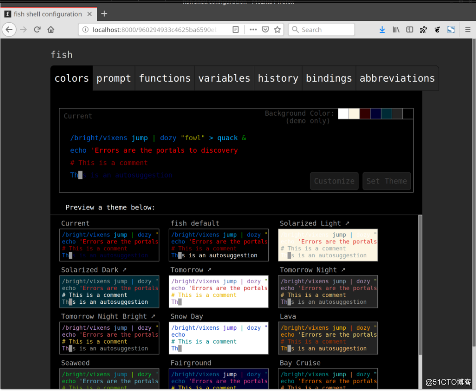Show site information icon in address bar

click(86, 30)
